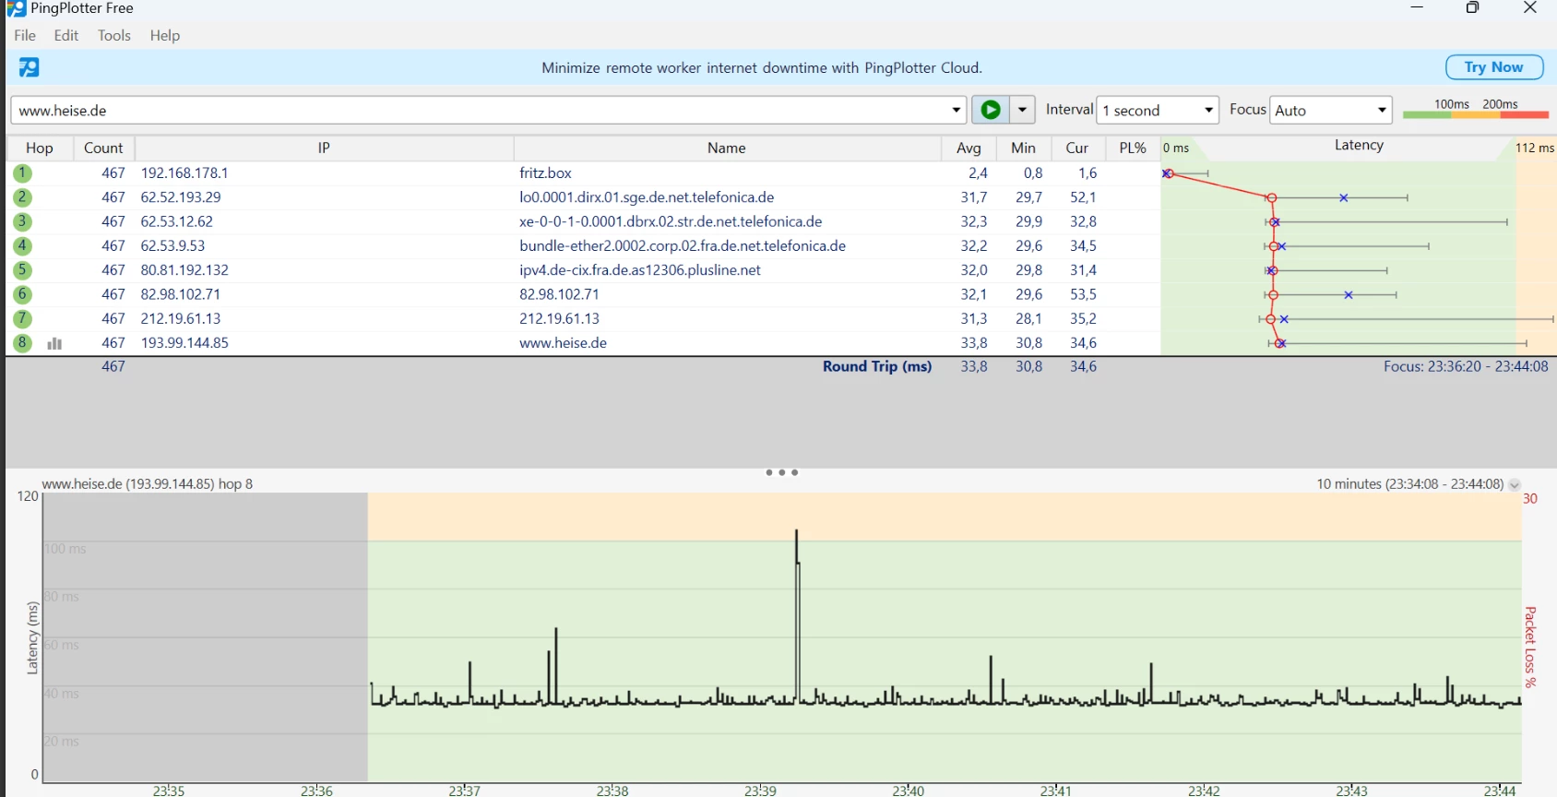The width and height of the screenshot is (1557, 797).
Task: Click hop 5 green circle icon
Action: (x=22, y=270)
